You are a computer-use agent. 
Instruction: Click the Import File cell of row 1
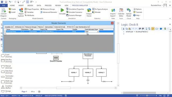tap(48, 32)
